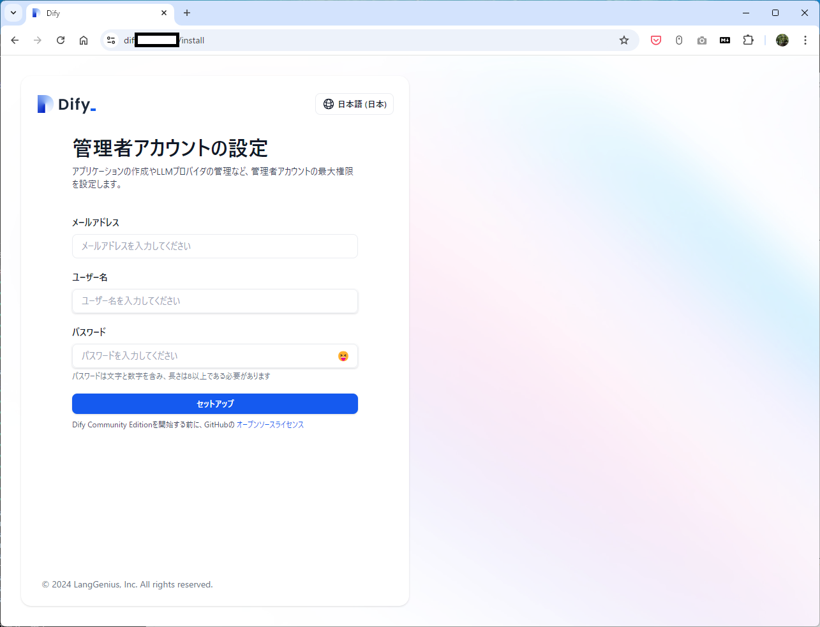Focus the パスワード input field
This screenshot has height=627, width=820.
tap(215, 356)
